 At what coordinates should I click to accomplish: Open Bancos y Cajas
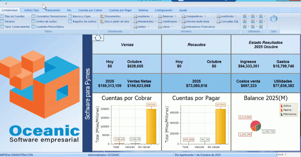point(82,16)
